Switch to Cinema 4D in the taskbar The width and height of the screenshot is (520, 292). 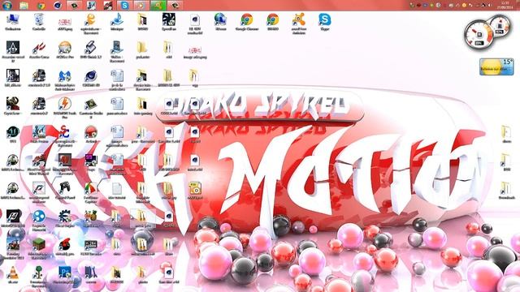pyautogui.click(x=58, y=6)
